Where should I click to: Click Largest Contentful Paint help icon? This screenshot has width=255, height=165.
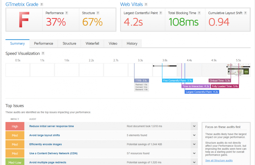(x=161, y=13)
